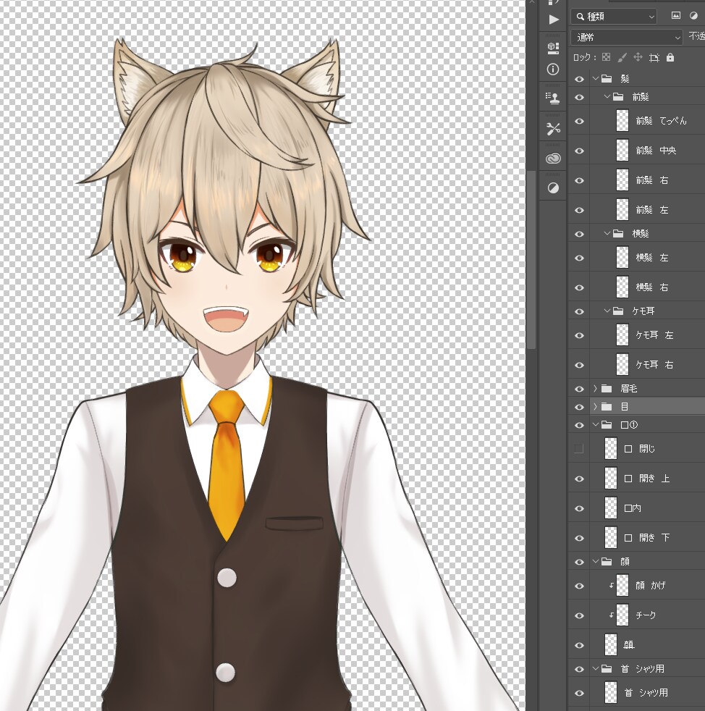705x711 pixels.
Task: Click the folder icon of 眉毛 group
Action: tap(607, 389)
